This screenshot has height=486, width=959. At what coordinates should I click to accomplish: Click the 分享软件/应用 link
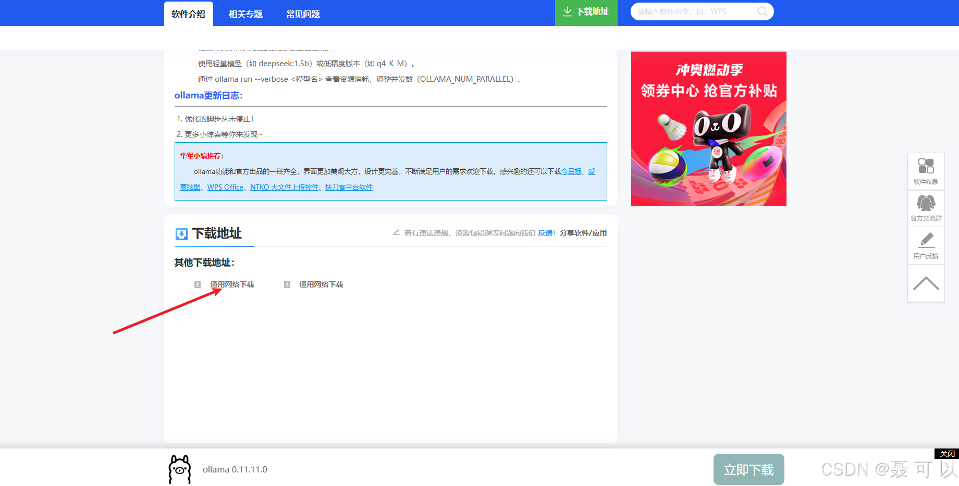point(582,233)
